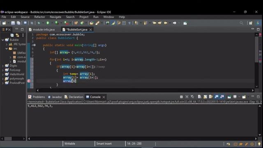Click the light bulb tip icon in status bar
This screenshot has height=148, width=263.
[x=259, y=144]
